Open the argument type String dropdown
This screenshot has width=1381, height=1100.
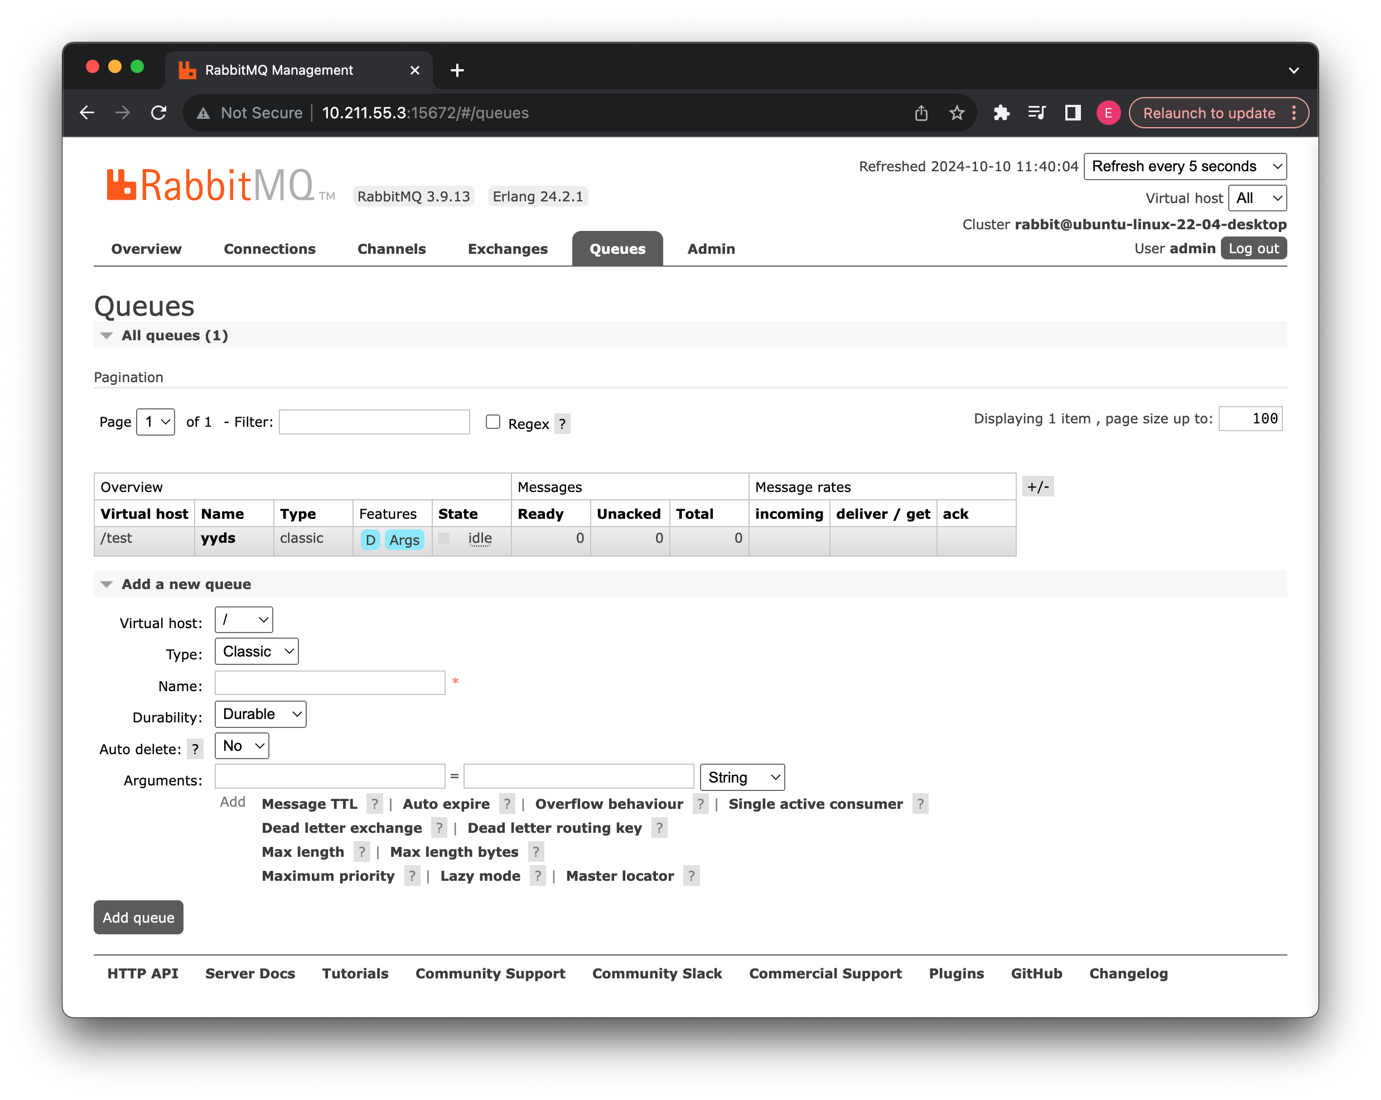(742, 777)
